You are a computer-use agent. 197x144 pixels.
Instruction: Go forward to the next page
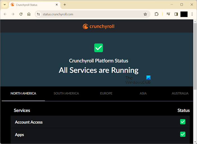point(13,14)
